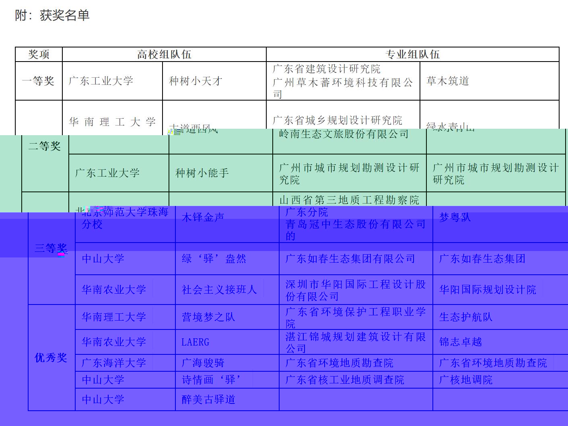The width and height of the screenshot is (568, 426).
Task: Click 广州市城市规划勘测设计研究院 cell adjacent to 种树小能手
Action: pos(349,173)
